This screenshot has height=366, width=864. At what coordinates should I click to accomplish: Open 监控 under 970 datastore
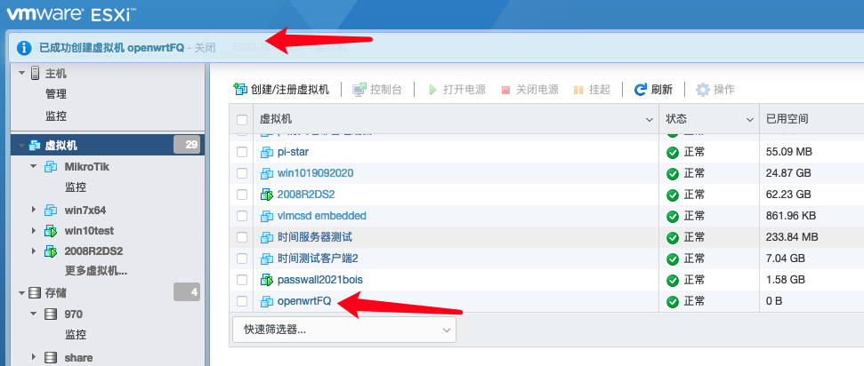coord(75,335)
